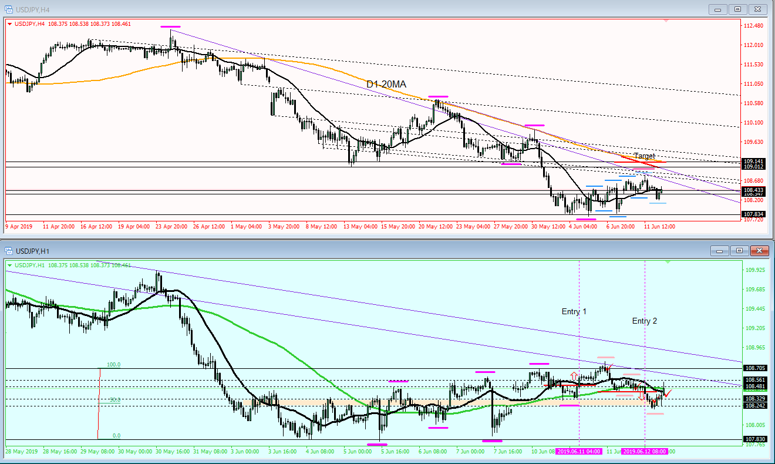Click the USDJPY,H4 window chart icon
This screenshot has height=464, width=775.
[8, 9]
